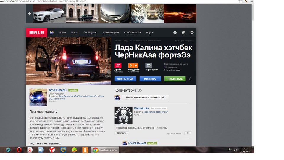Open Yandex Browser from the taskbar

tap(52, 150)
